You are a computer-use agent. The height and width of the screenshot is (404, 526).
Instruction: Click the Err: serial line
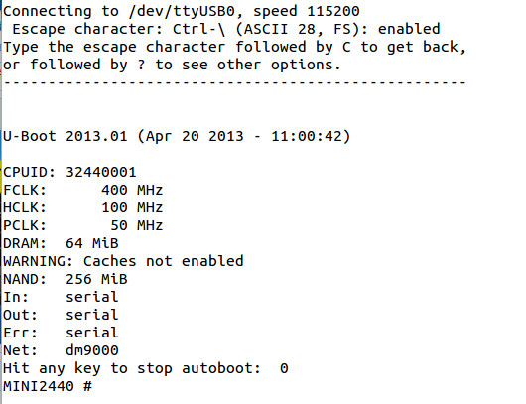(61, 333)
